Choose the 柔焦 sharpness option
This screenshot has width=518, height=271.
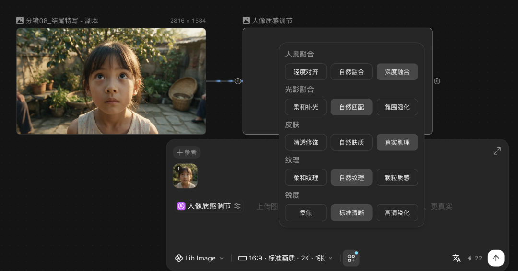click(306, 213)
